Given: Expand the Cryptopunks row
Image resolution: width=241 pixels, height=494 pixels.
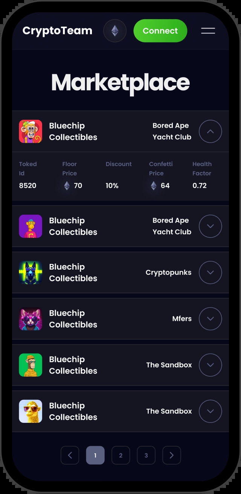Looking at the screenshot, I should pyautogui.click(x=210, y=273).
